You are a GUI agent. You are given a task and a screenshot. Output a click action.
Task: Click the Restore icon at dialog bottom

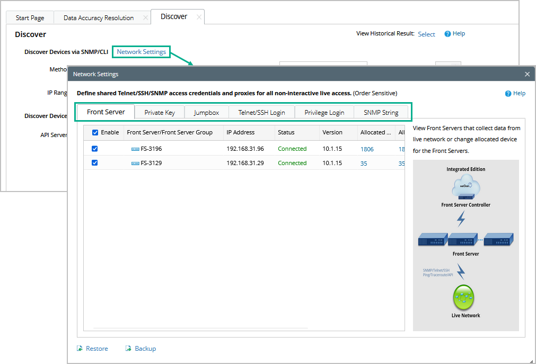tap(80, 349)
